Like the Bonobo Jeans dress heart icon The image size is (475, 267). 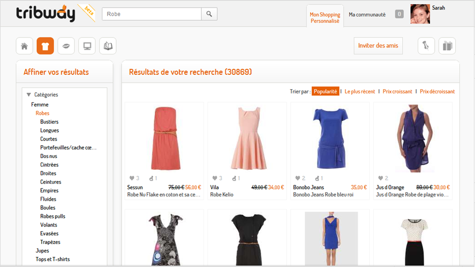(x=298, y=178)
